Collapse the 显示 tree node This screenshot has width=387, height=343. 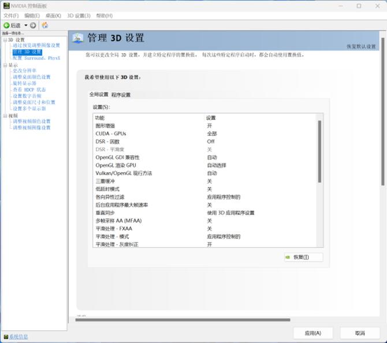click(5, 65)
